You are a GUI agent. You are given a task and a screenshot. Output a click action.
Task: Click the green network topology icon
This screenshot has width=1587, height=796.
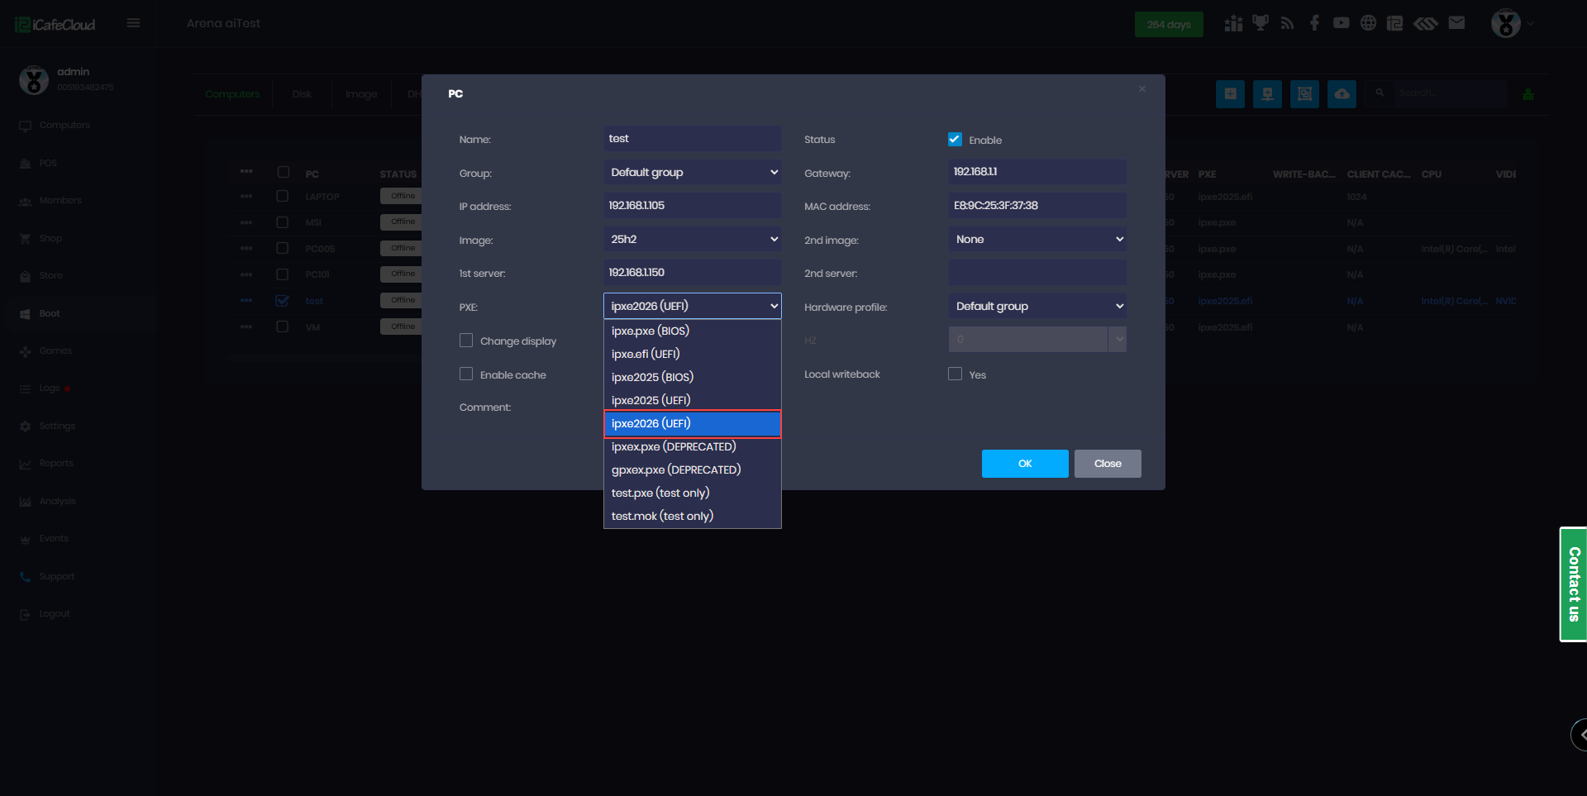pyautogui.click(x=1527, y=94)
